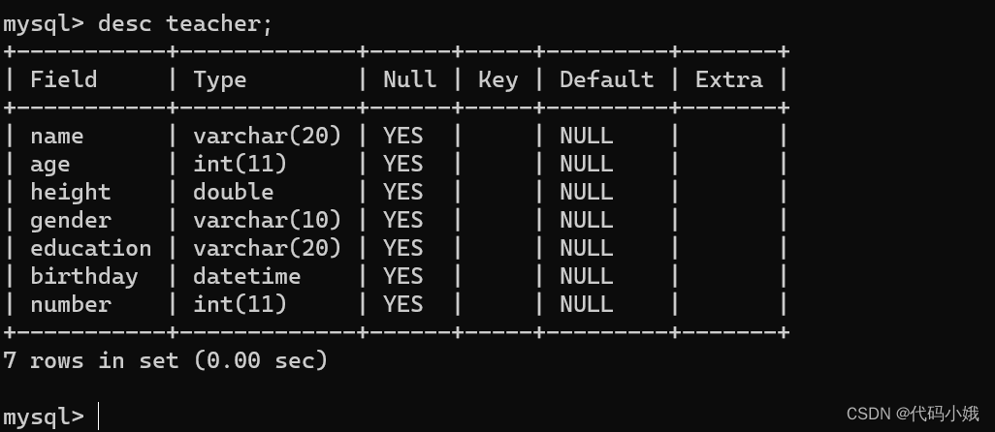This screenshot has height=432, width=995.
Task: Select the Type column header
Action: click(219, 79)
